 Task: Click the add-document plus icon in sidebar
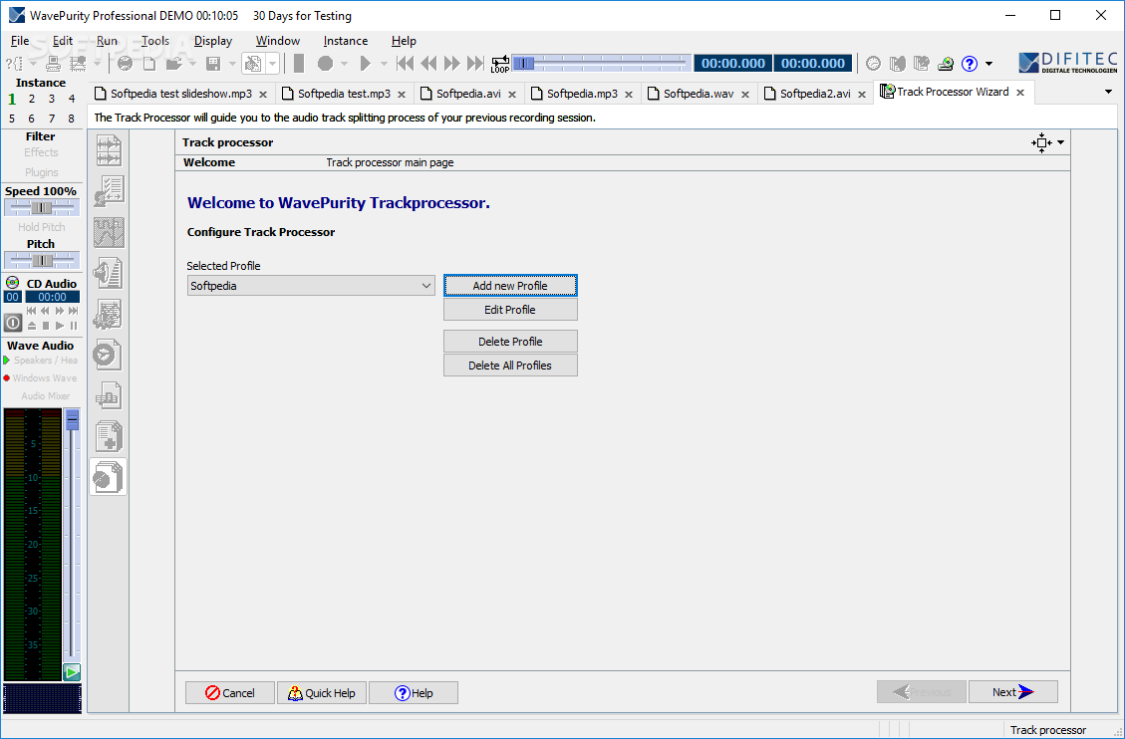(109, 436)
